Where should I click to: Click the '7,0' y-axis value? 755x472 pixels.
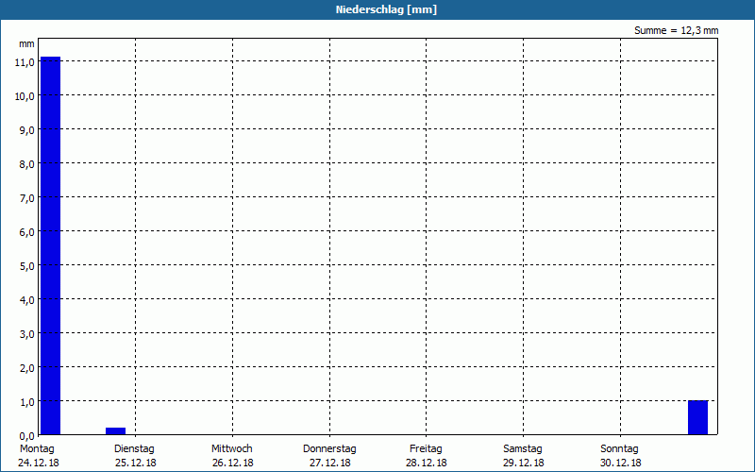[26, 198]
